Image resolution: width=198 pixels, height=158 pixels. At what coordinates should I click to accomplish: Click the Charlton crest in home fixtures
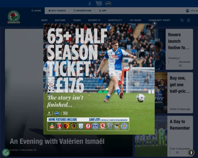point(59,126)
